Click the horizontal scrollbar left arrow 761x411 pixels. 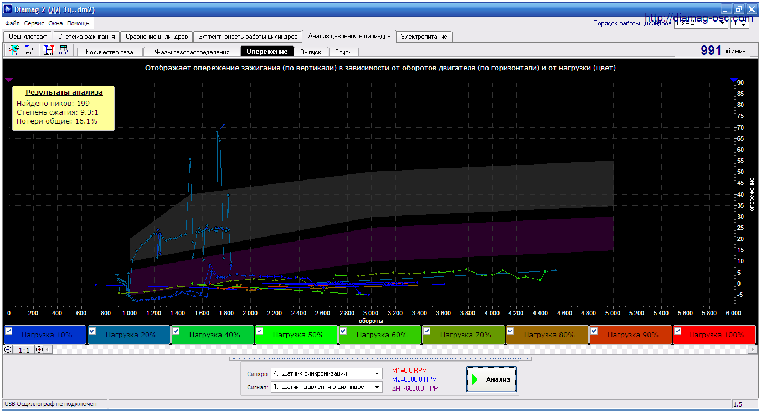48,350
